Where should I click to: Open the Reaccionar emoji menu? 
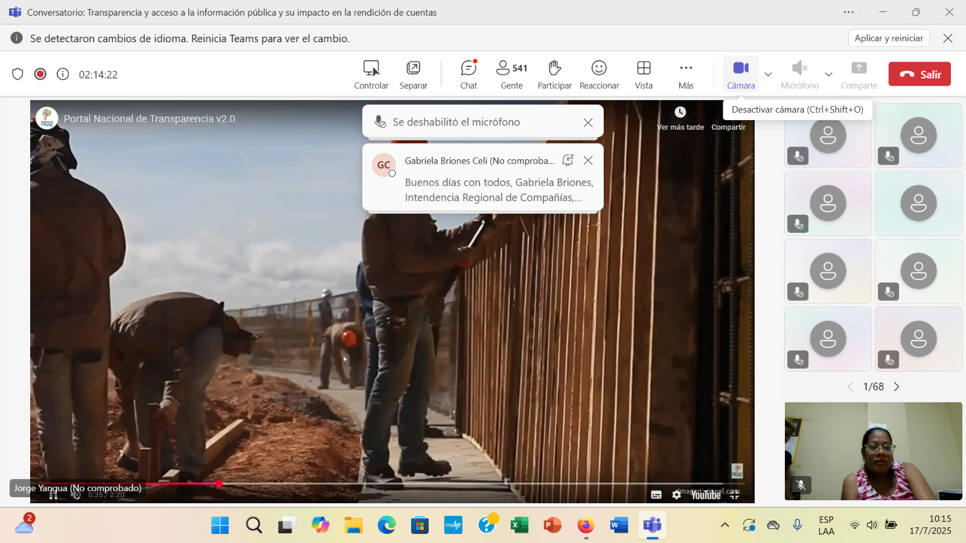point(599,75)
